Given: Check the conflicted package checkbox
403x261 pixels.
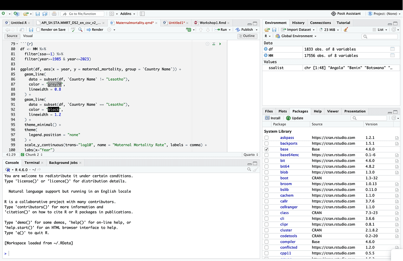Looking at the screenshot, I should click(x=267, y=248).
